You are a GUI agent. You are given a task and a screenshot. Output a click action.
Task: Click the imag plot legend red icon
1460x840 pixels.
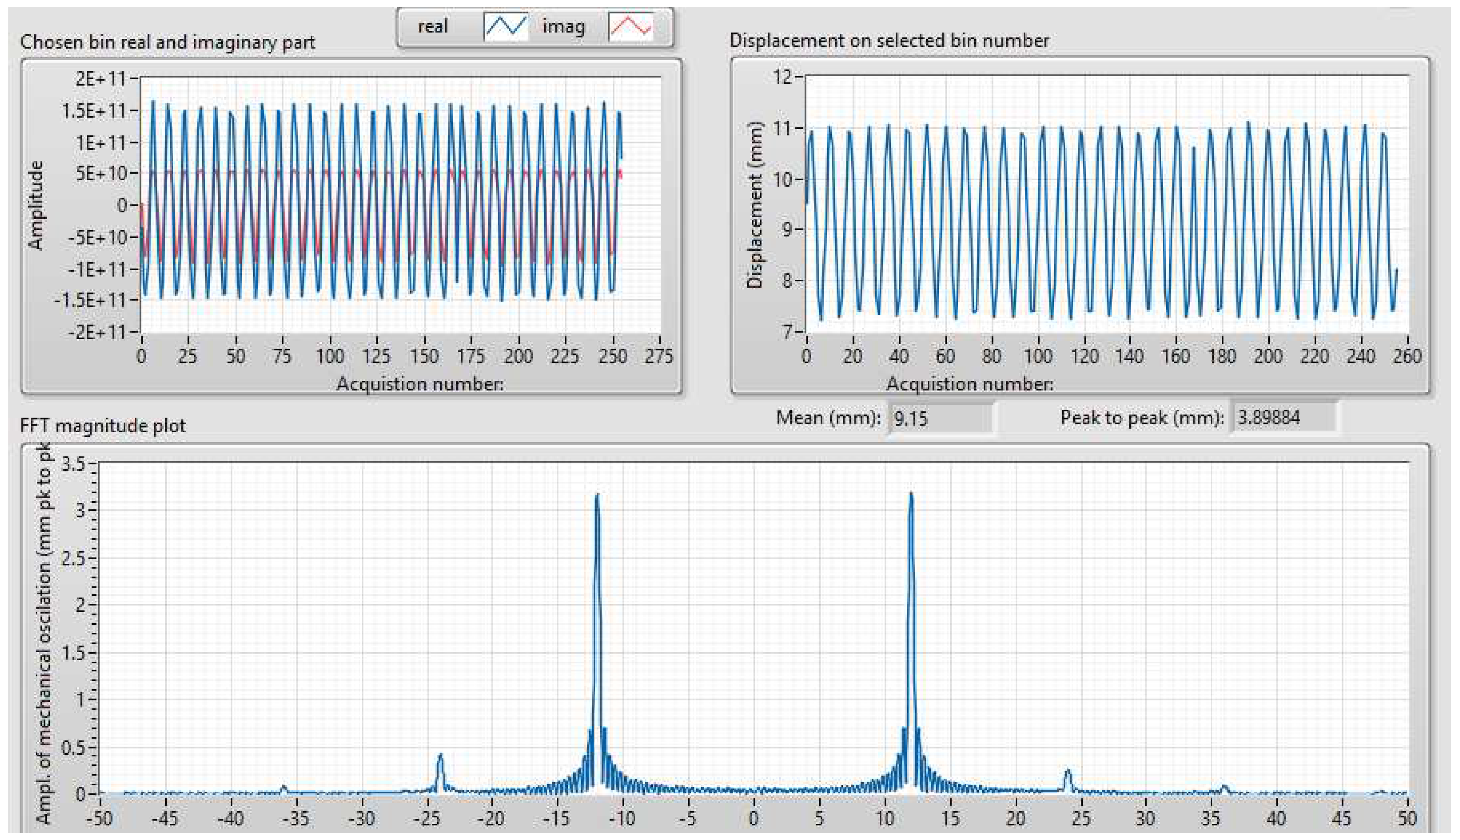(631, 27)
